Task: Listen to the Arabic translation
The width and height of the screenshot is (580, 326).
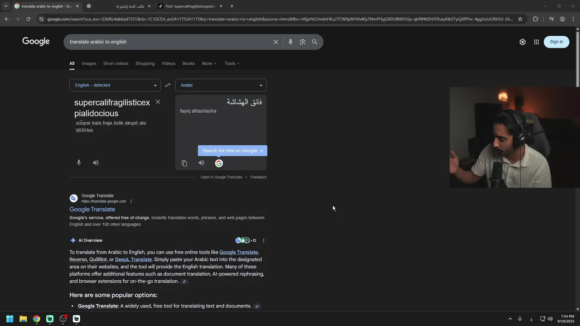Action: [202, 163]
